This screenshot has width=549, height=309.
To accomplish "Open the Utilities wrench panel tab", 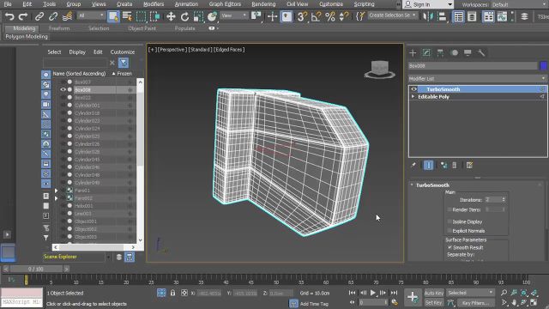I will pos(481,53).
